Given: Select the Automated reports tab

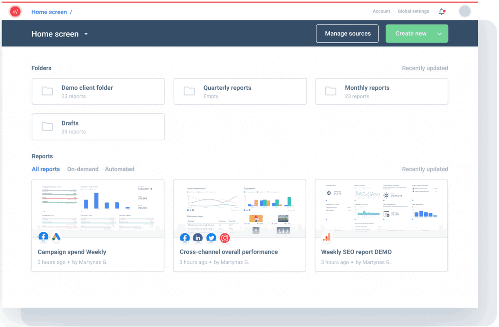Looking at the screenshot, I should click(x=119, y=169).
